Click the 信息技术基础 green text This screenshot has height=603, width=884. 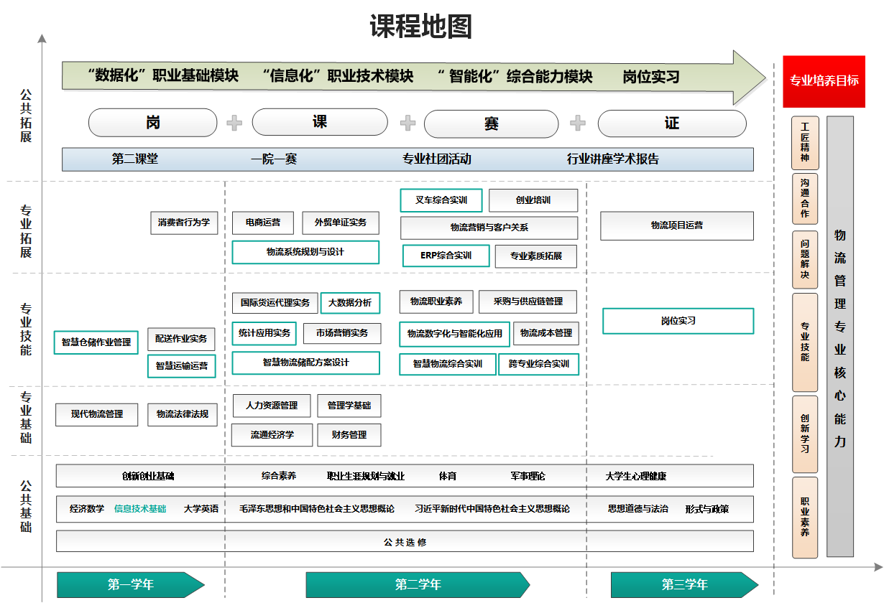[140, 509]
